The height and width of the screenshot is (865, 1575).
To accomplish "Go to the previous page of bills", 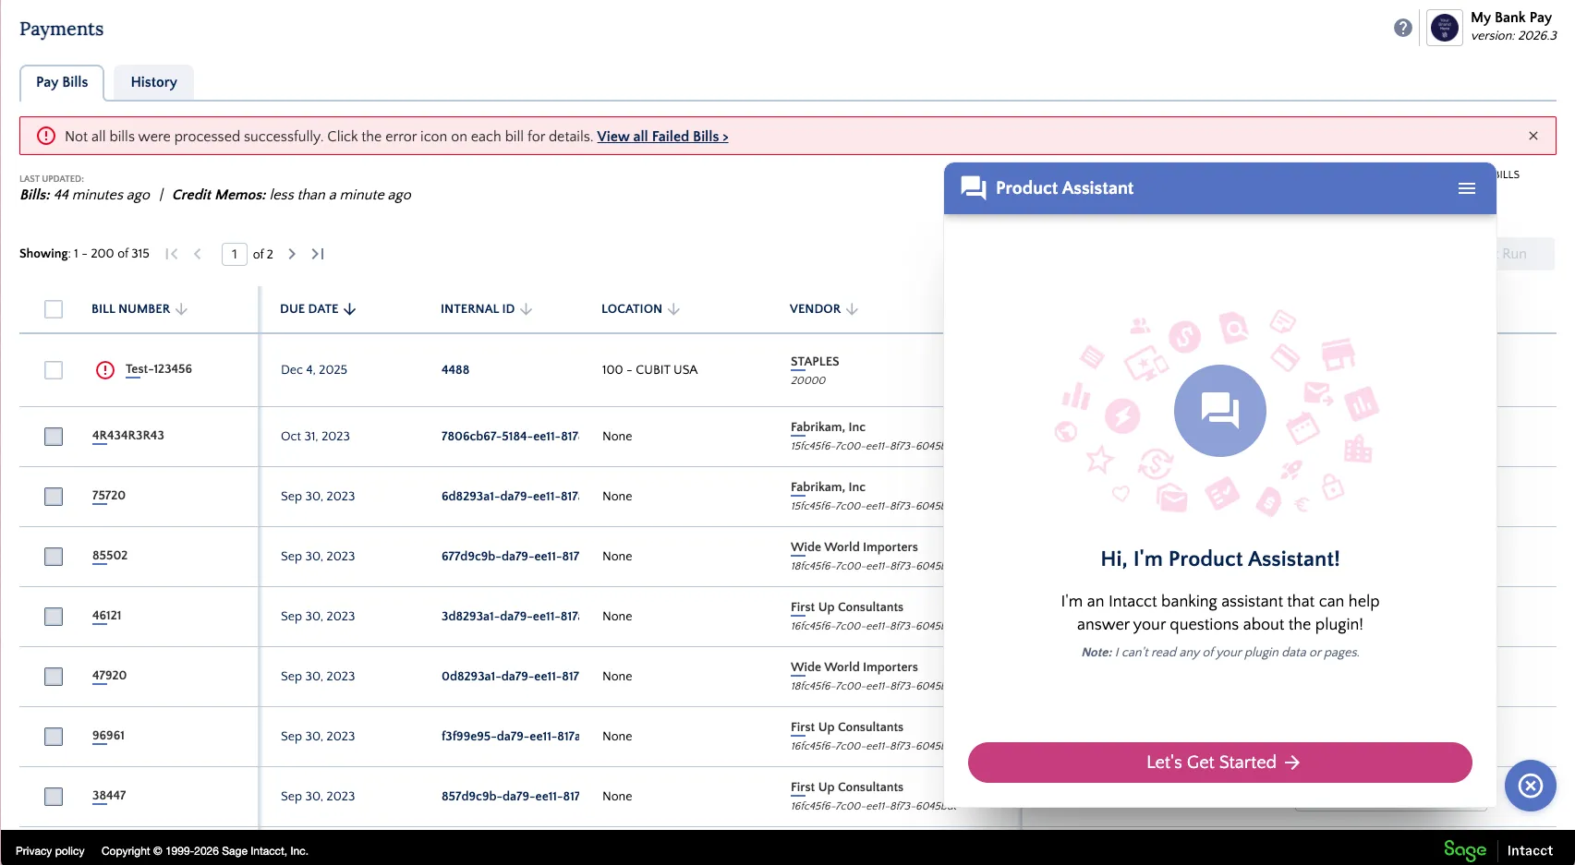I will point(198,254).
